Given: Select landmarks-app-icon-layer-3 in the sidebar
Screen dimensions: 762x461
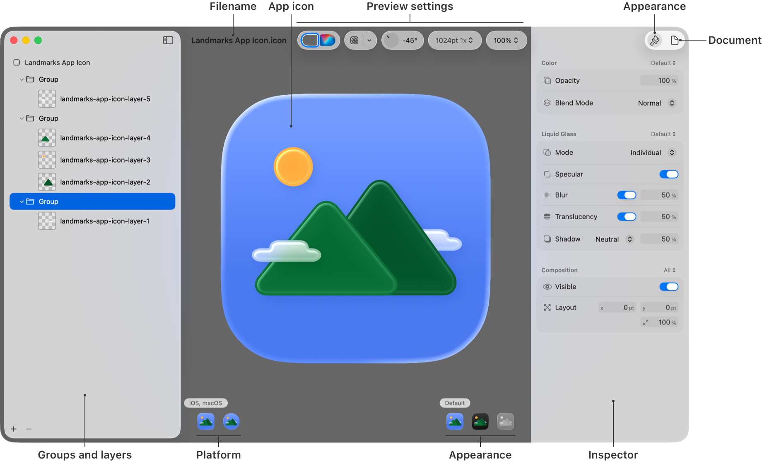Looking at the screenshot, I should [x=92, y=160].
